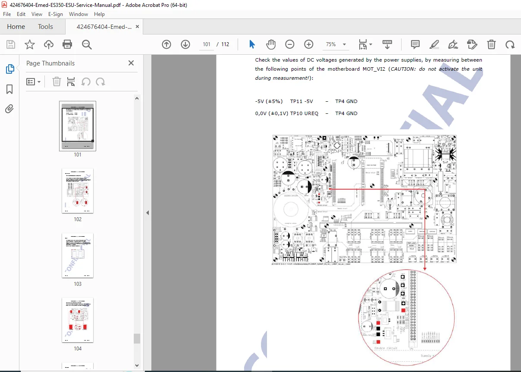Select page 102 thumbnail
The height and width of the screenshot is (372, 521).
pos(78,191)
